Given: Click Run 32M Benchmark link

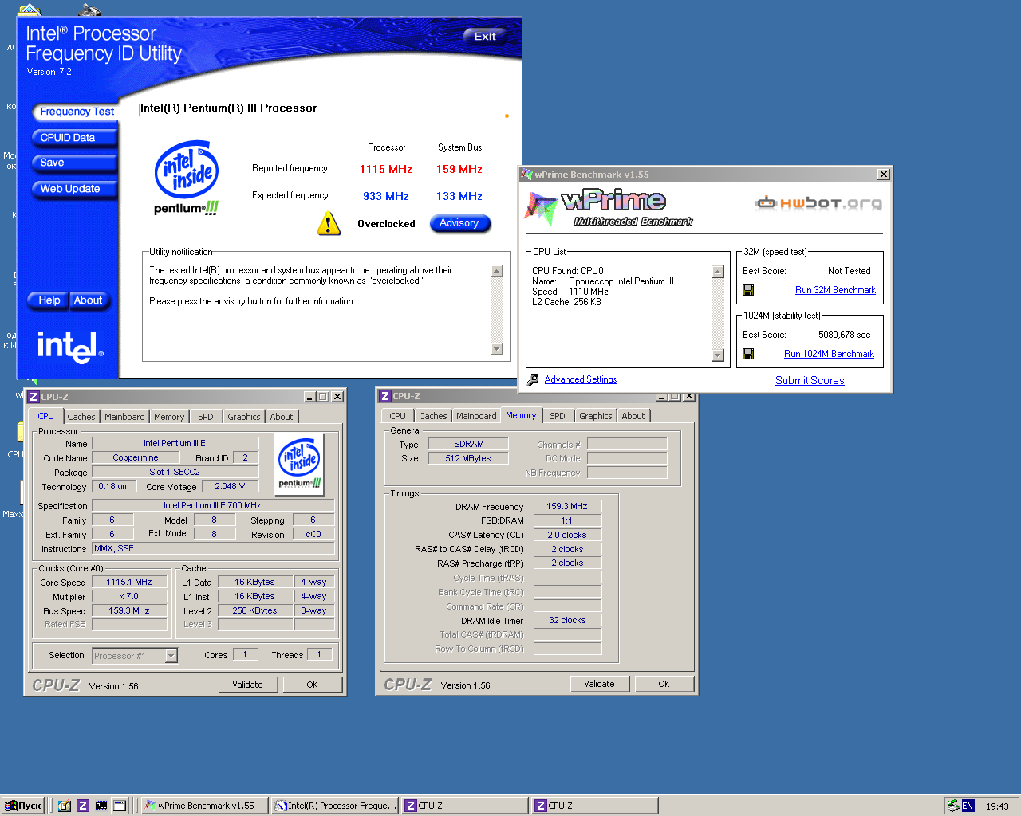Looking at the screenshot, I should point(835,290).
